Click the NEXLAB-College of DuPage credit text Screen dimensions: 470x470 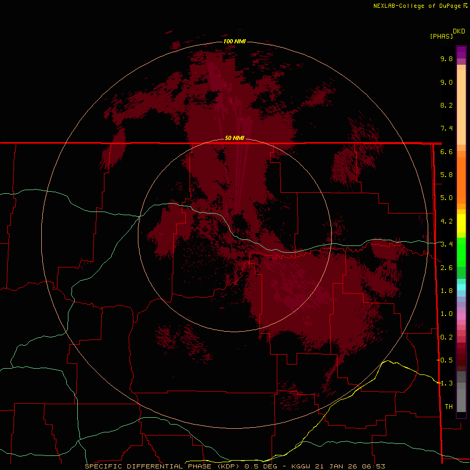point(417,6)
